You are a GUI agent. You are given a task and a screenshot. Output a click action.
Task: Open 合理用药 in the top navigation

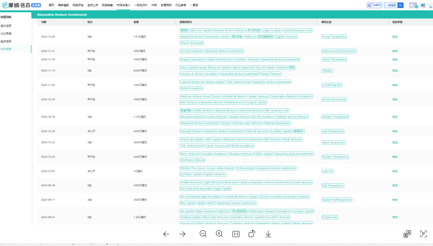click(x=166, y=5)
